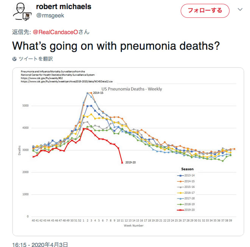250x247 pixels.
Task: Select the 2013-14 legend marker
Action: (x=180, y=175)
